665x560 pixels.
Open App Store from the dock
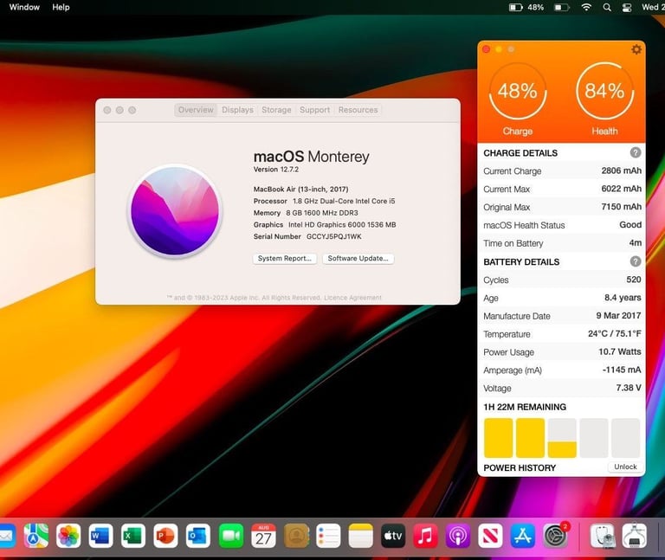point(523,536)
